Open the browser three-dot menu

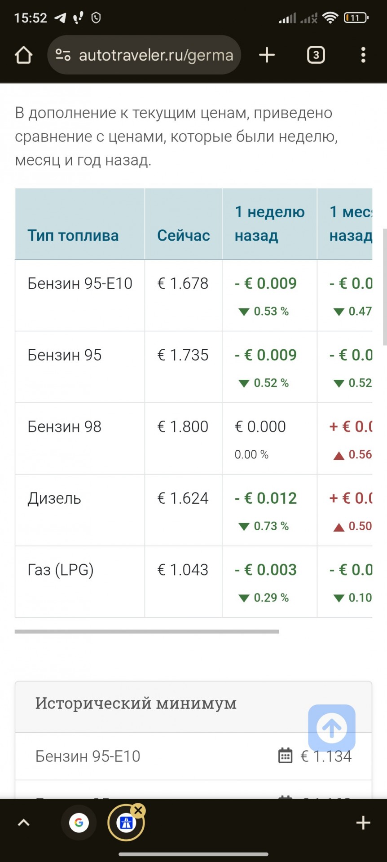pyautogui.click(x=363, y=55)
